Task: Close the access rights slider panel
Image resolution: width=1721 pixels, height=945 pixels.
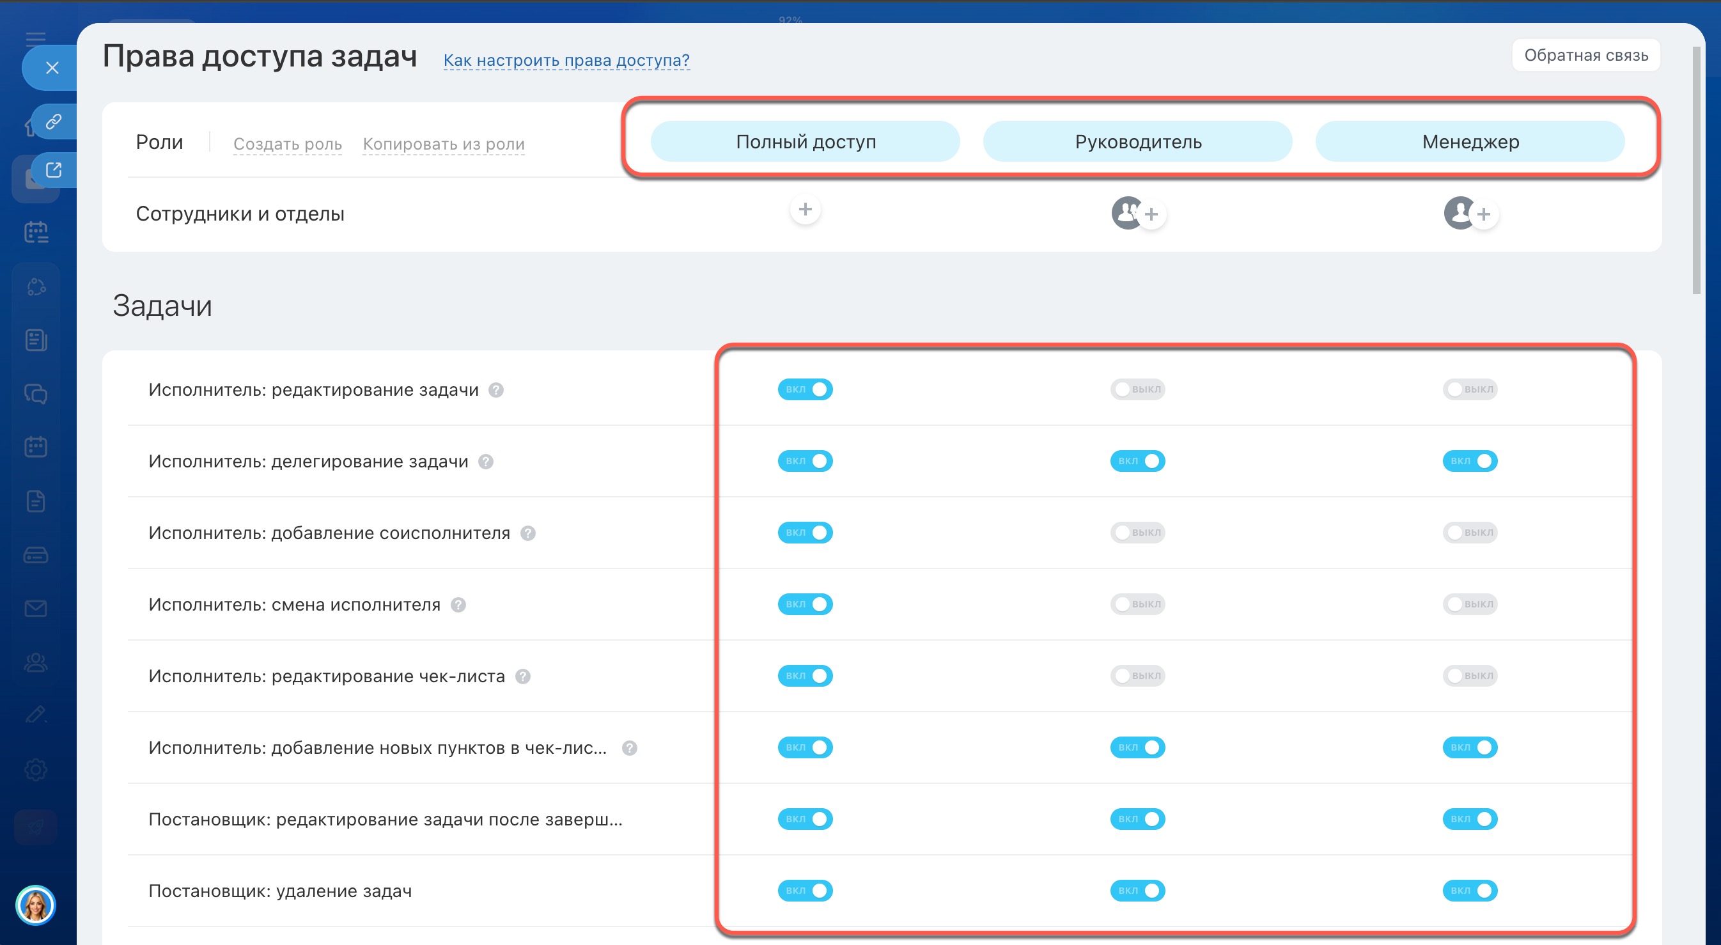Action: [x=52, y=68]
